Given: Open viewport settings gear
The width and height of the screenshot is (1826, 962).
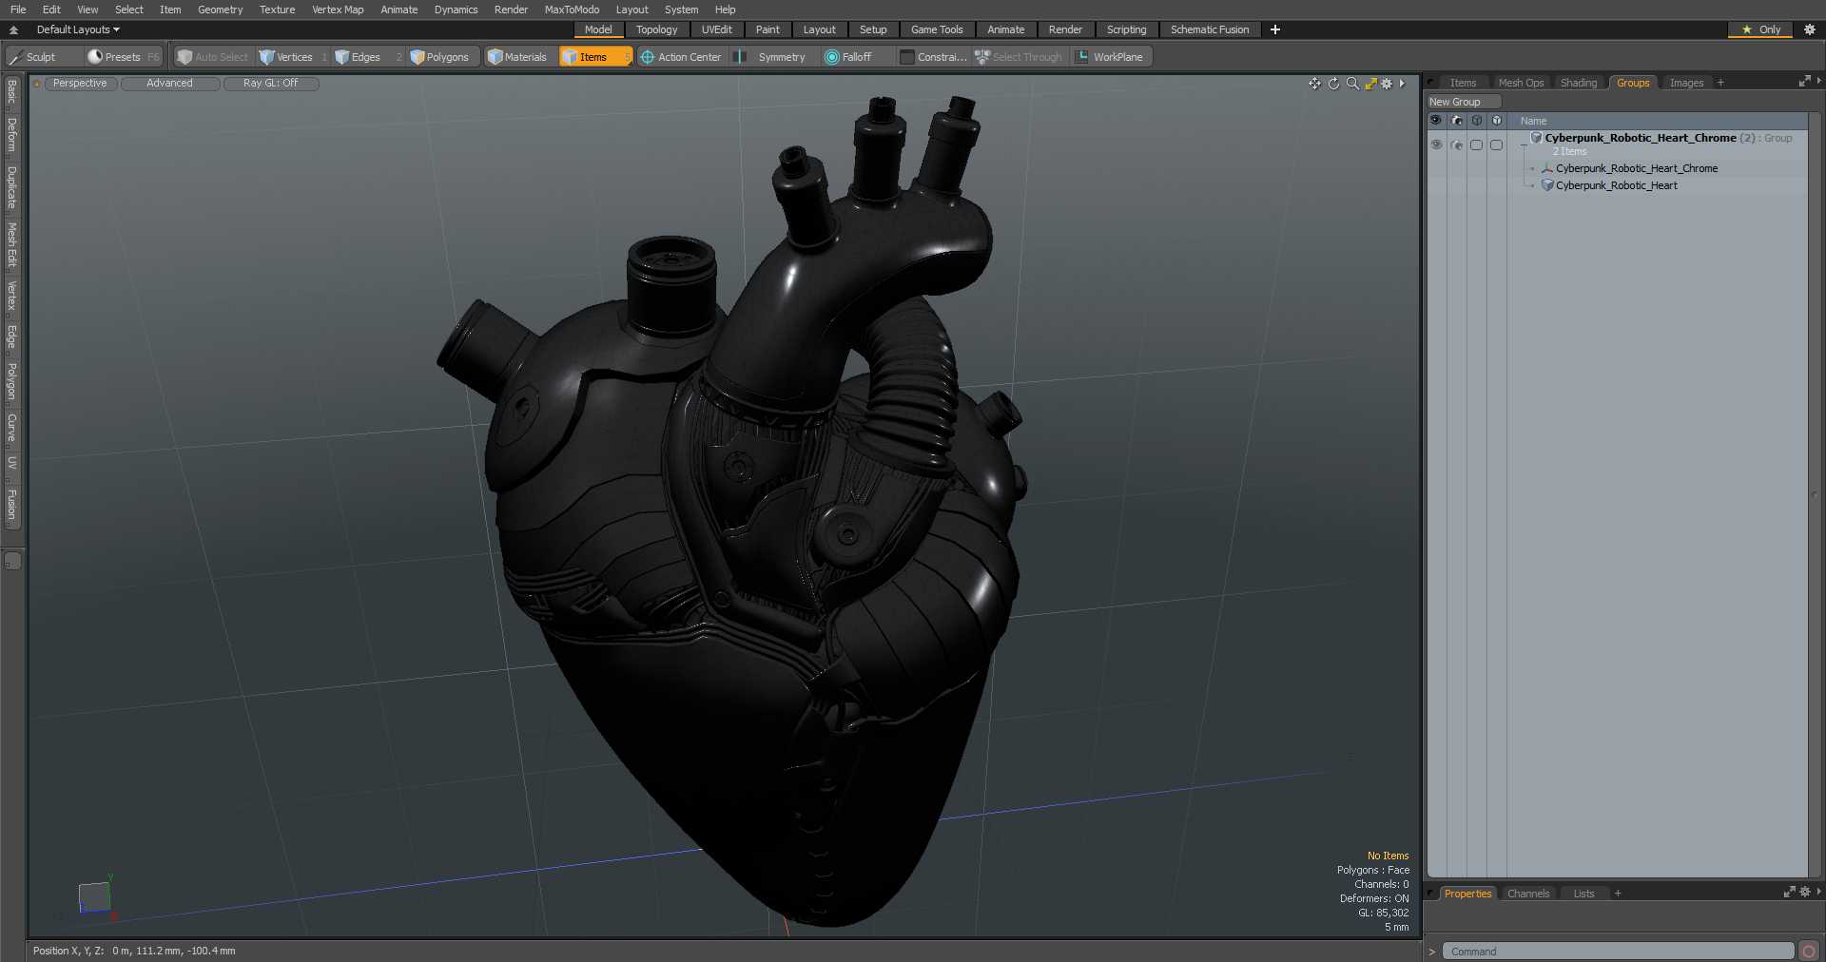Looking at the screenshot, I should point(1387,84).
